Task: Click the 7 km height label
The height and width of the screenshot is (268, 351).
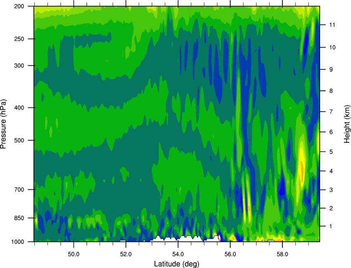Action: 331,112
